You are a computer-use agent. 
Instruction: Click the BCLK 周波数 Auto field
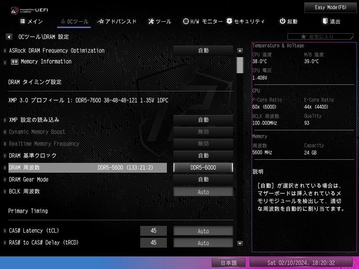coord(203,192)
